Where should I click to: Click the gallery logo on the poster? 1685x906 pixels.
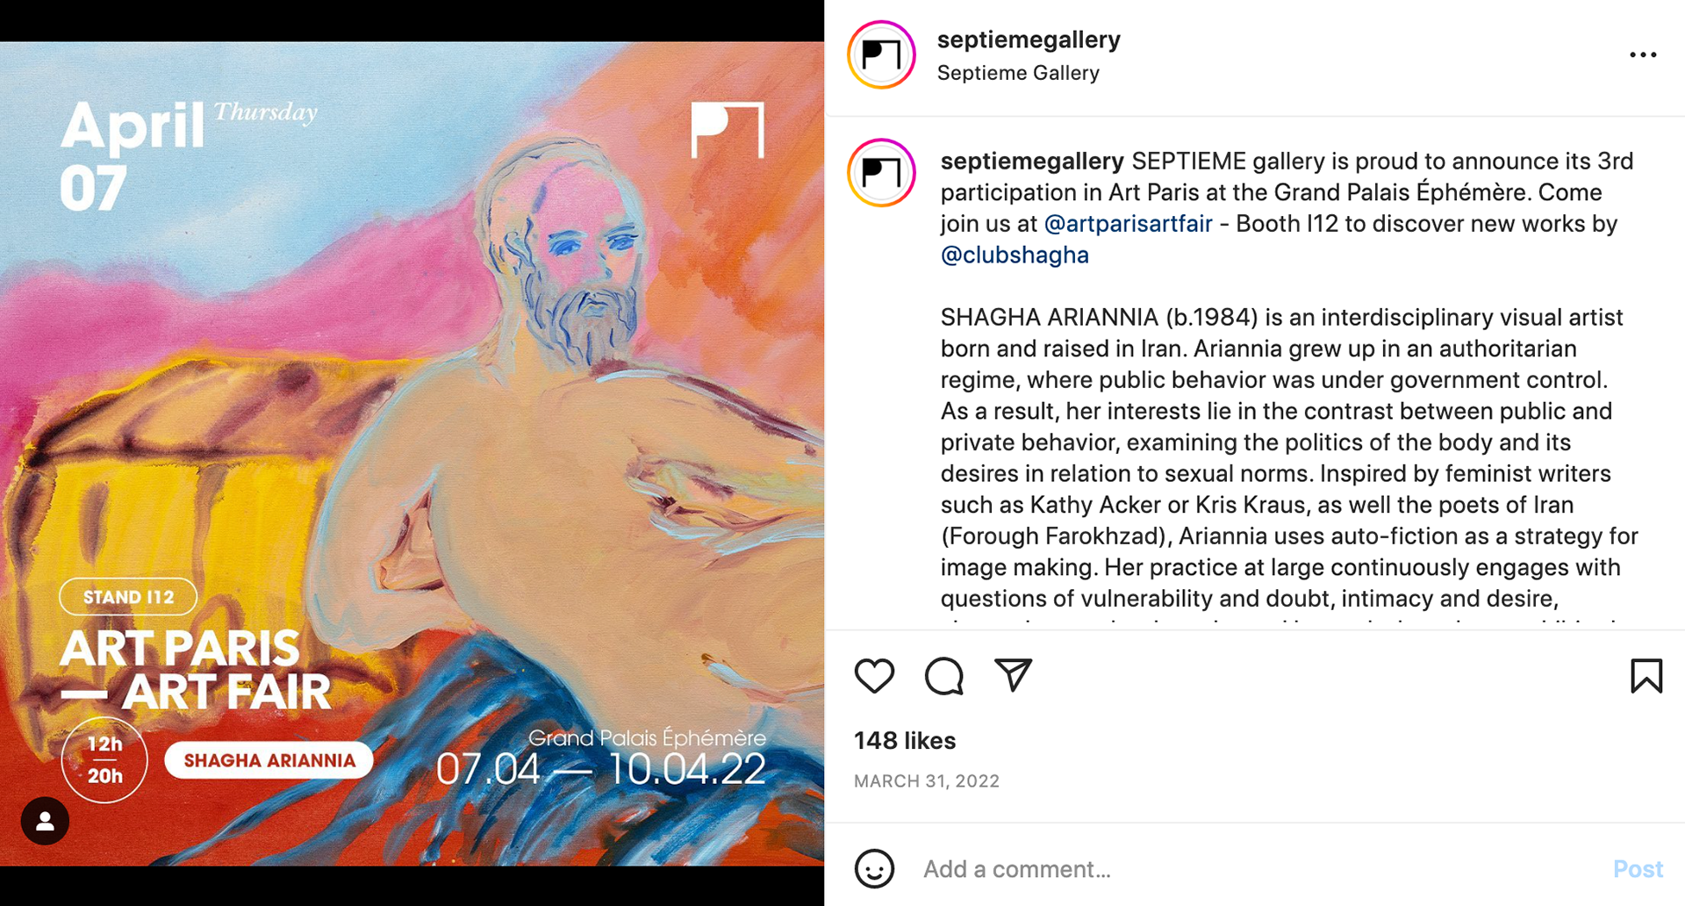(x=728, y=130)
